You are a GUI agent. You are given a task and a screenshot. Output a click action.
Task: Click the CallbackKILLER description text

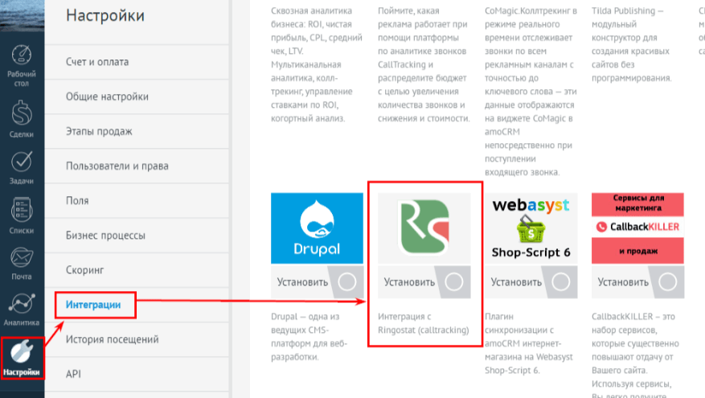point(636,355)
